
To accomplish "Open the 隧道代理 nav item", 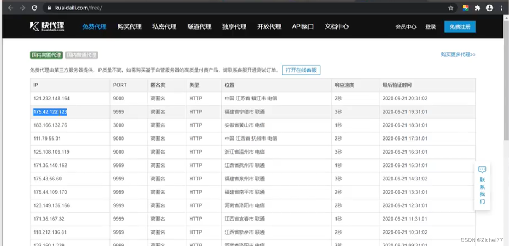I will tap(199, 27).
